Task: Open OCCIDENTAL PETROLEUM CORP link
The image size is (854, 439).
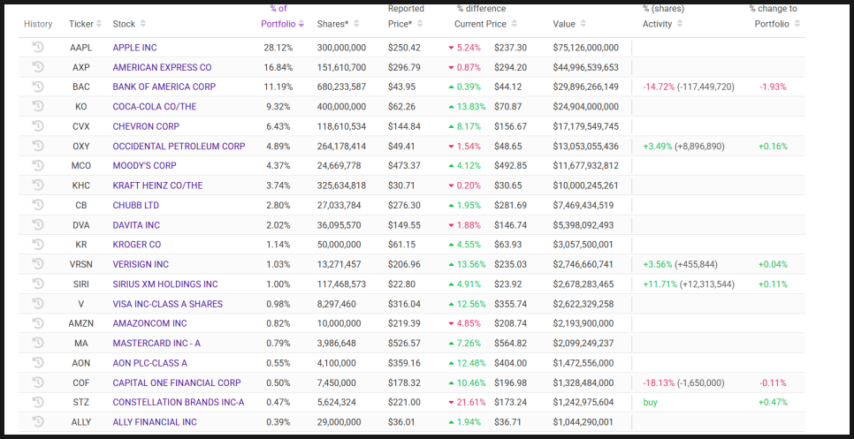Action: (179, 147)
